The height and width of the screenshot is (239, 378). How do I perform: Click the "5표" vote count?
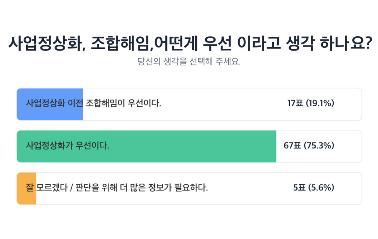299,188
